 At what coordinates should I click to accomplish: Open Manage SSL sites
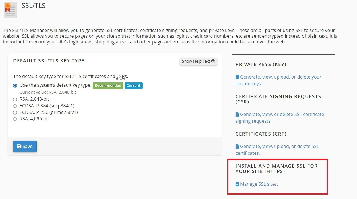tap(259, 184)
